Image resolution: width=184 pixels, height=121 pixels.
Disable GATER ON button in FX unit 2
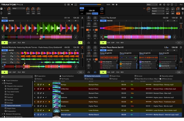178,13
